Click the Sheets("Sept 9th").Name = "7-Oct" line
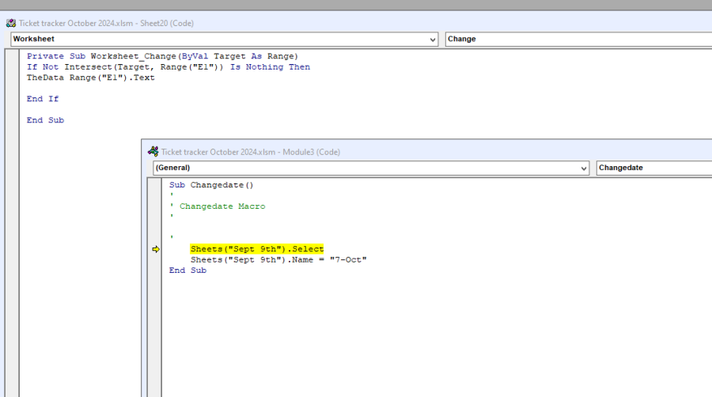Screen dimensions: 712x397 click(x=278, y=260)
